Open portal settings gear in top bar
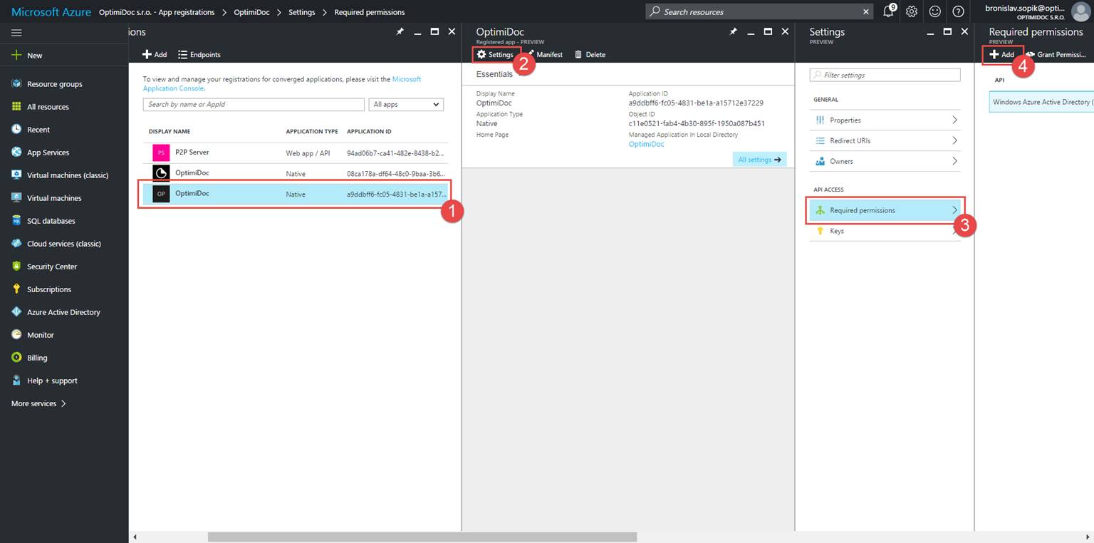The width and height of the screenshot is (1094, 543). [x=912, y=11]
